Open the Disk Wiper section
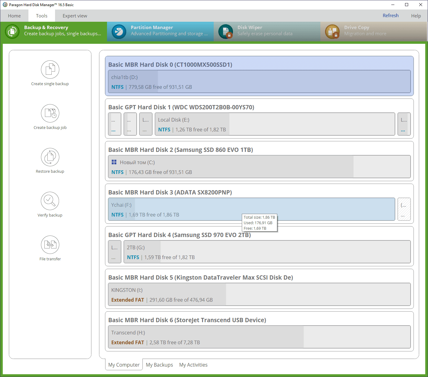Image resolution: width=428 pixels, height=377 pixels. click(x=267, y=32)
